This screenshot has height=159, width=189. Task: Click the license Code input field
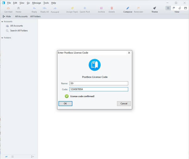pyautogui.click(x=98, y=89)
